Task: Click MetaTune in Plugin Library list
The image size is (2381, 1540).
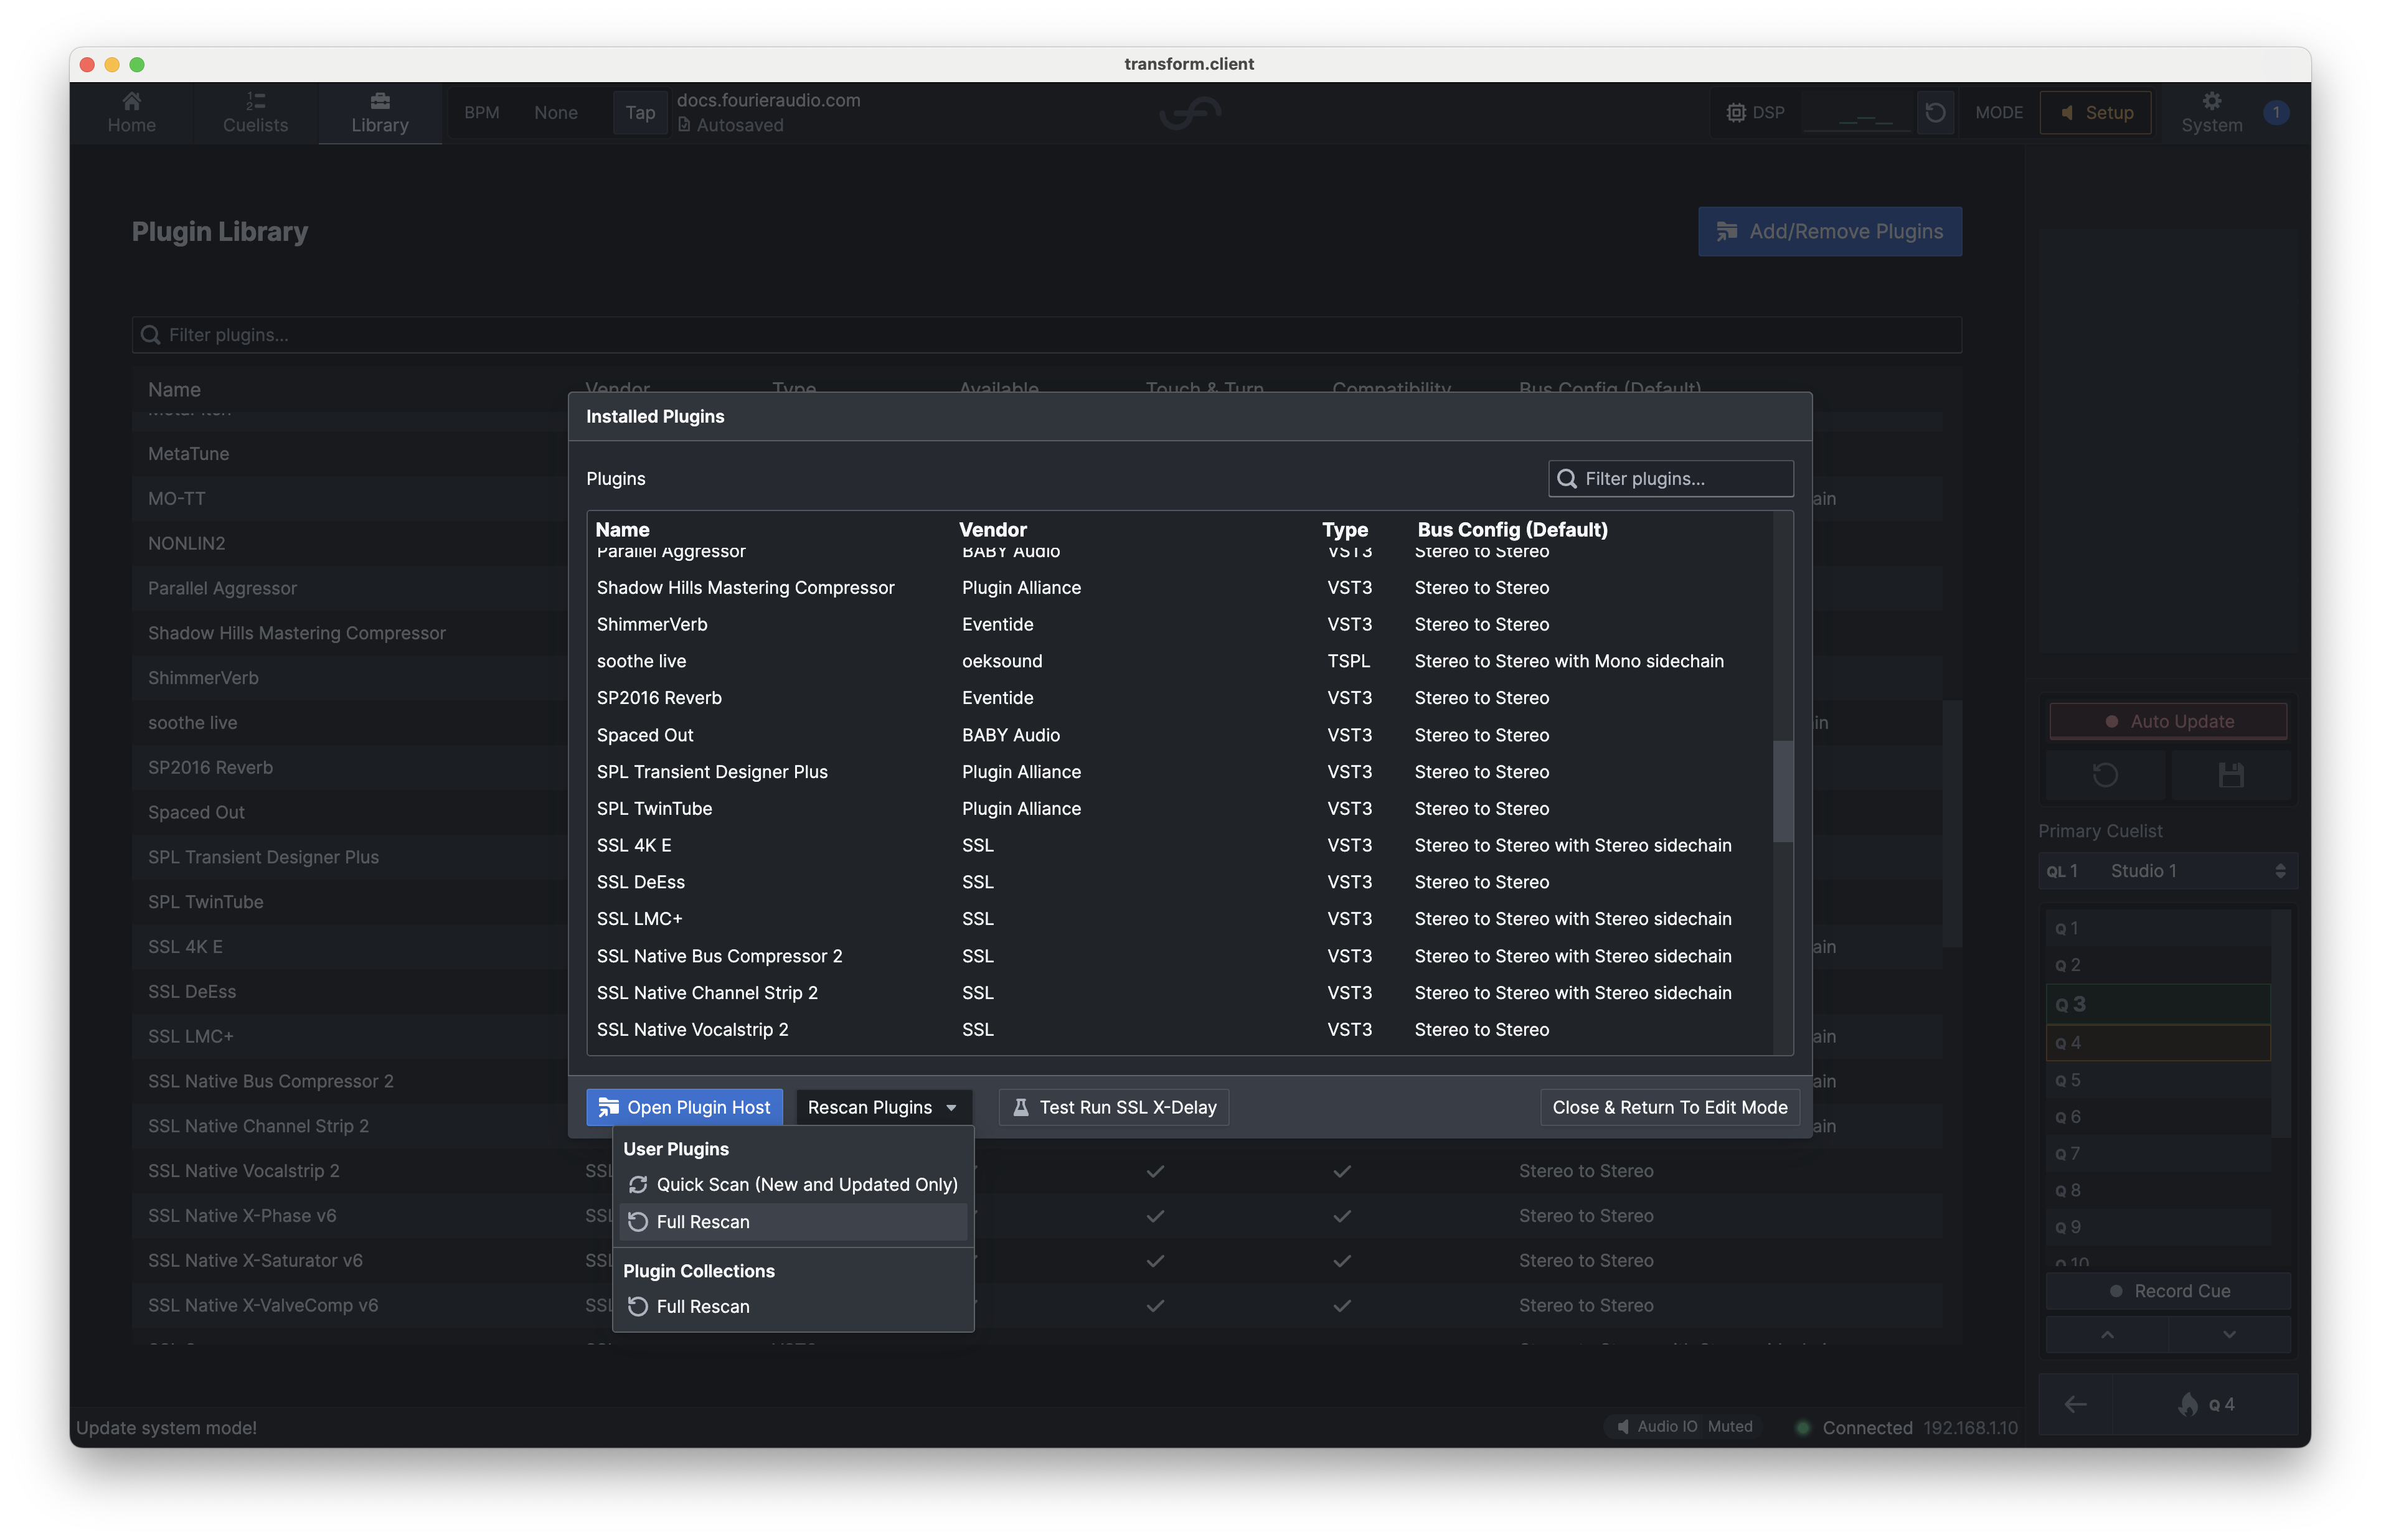Action: [x=188, y=454]
